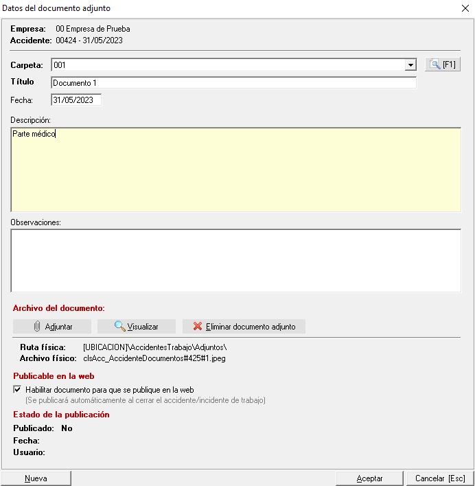Toggle Habilitar documento para publicar en web
Viewport: 475px width, 486px height.
(x=17, y=389)
